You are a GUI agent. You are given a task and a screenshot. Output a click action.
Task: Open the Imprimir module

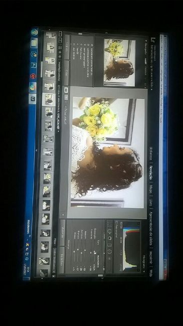click(x=151, y=257)
